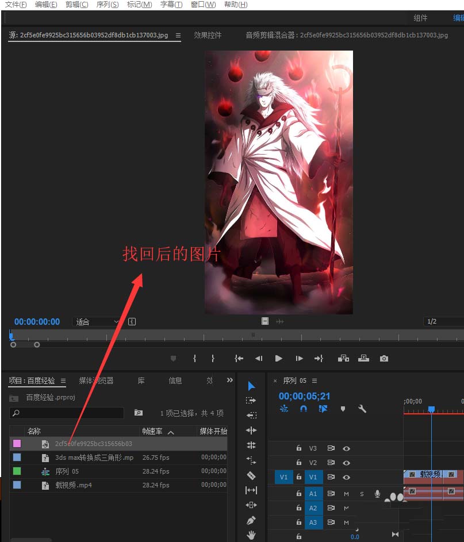Screen dimensions: 464x542
Task: Mute audio track A3
Action: pos(346,522)
